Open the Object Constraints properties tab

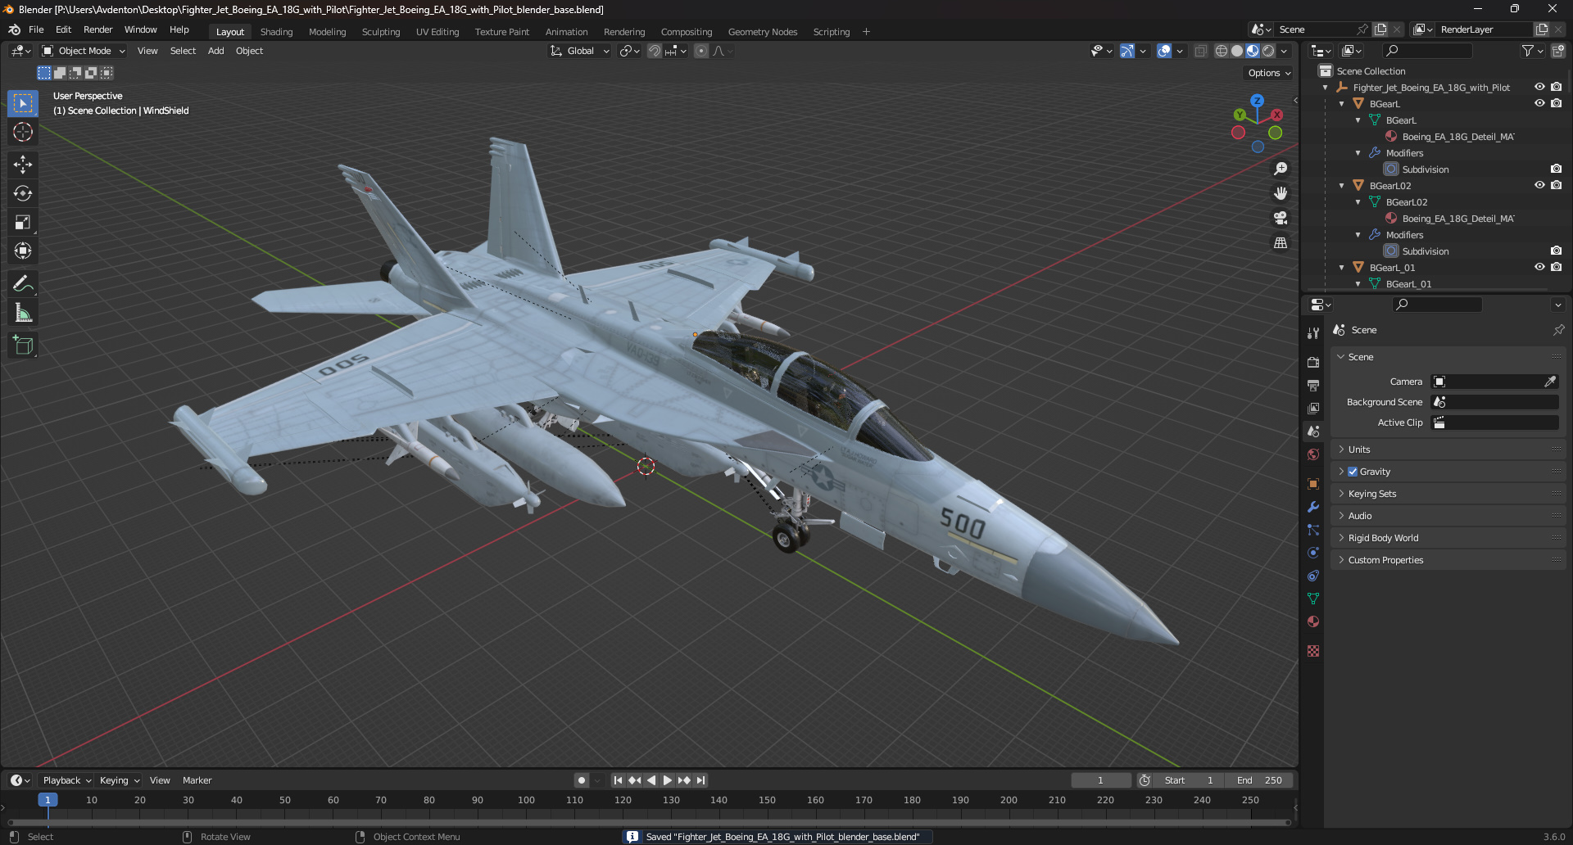(x=1313, y=576)
